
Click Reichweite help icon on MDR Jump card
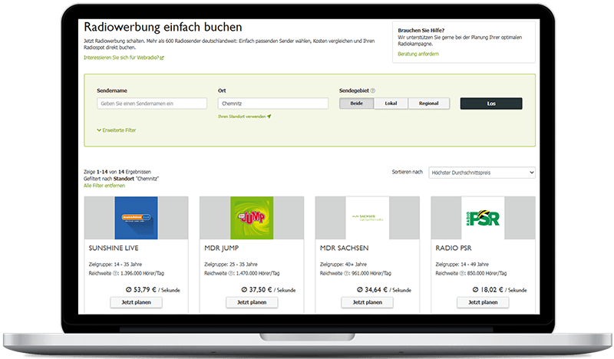231,273
